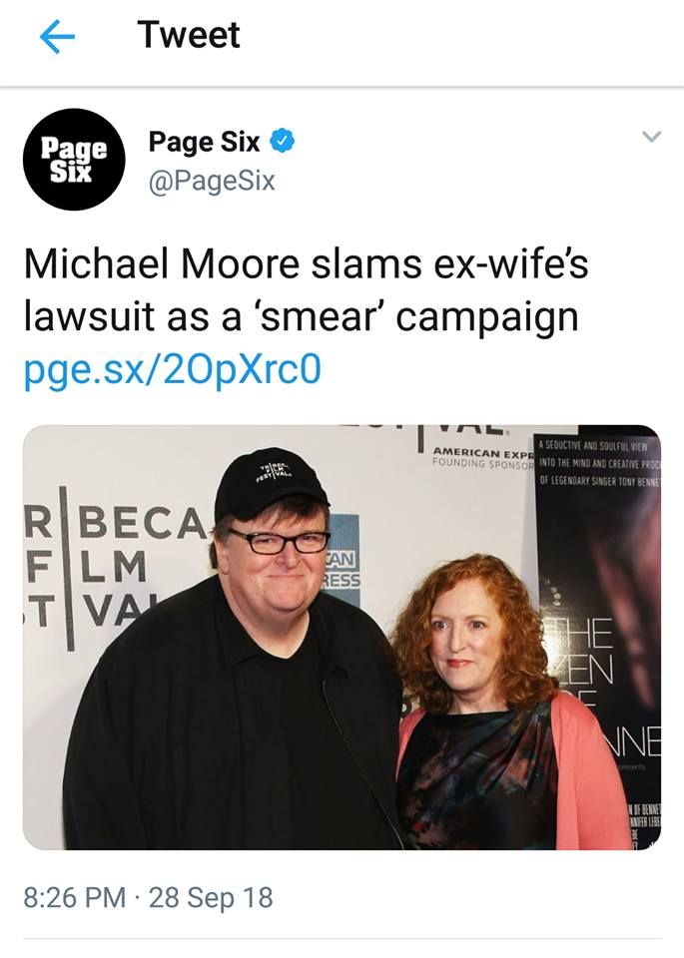
Task: Click the American Express founding sponsor text
Action: coord(483,457)
